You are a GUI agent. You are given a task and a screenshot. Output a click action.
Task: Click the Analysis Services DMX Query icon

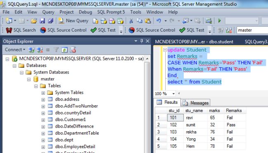pyautogui.click(x=112, y=21)
